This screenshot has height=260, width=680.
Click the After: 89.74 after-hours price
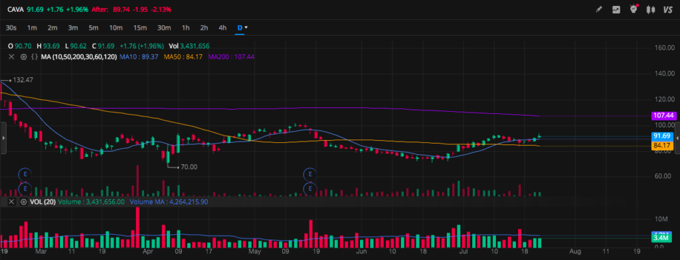pyautogui.click(x=131, y=9)
